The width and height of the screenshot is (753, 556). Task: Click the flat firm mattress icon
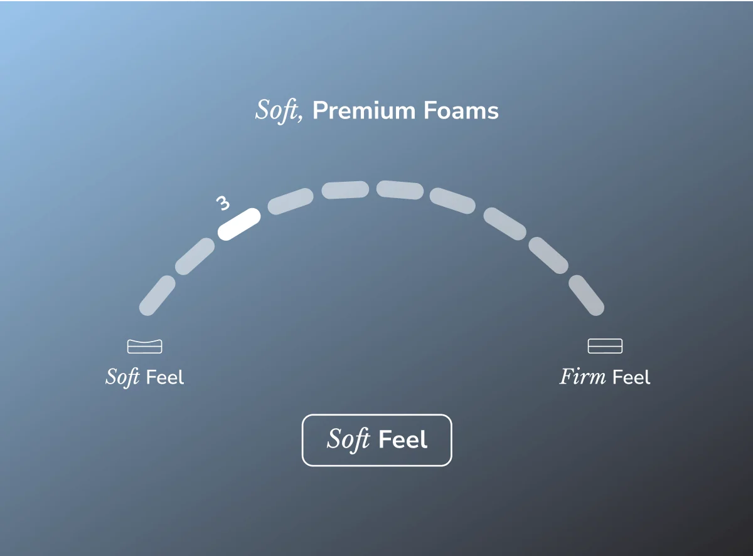(x=605, y=346)
